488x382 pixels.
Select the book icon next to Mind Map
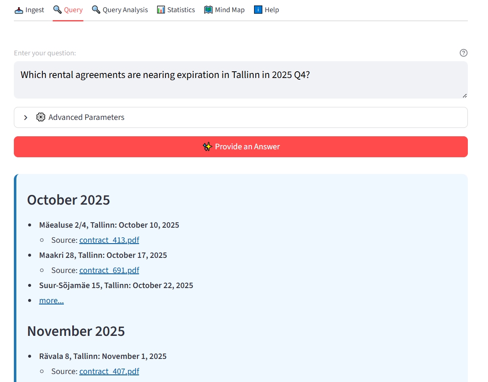tap(209, 9)
